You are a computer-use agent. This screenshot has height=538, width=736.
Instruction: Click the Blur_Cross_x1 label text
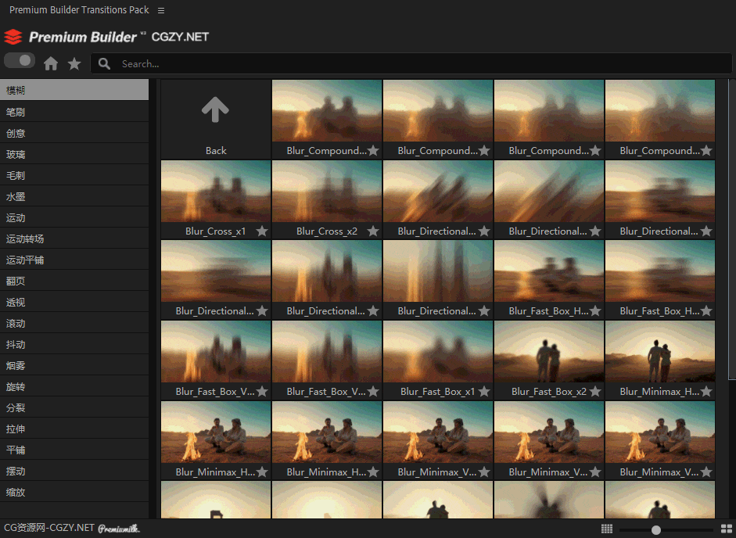coord(215,231)
